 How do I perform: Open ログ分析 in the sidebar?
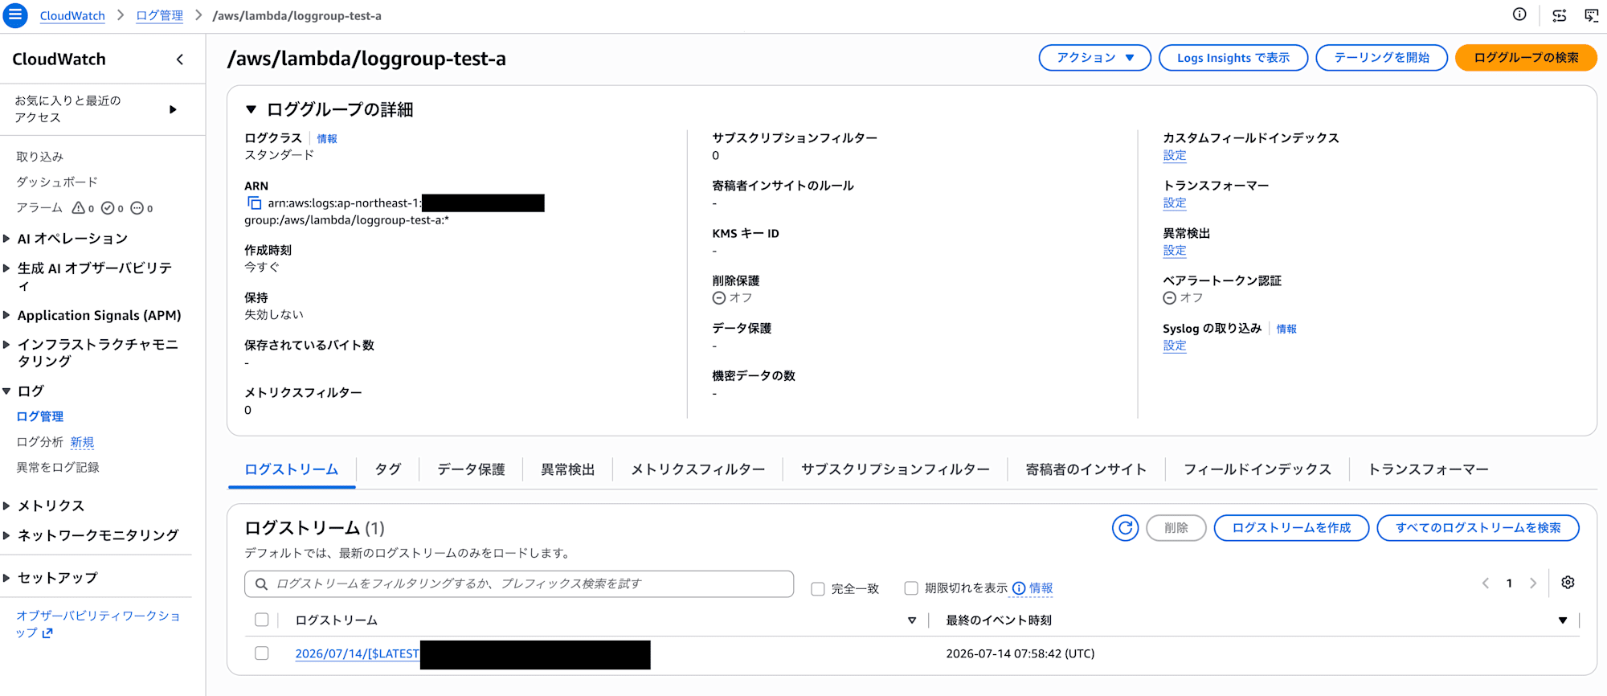(40, 442)
